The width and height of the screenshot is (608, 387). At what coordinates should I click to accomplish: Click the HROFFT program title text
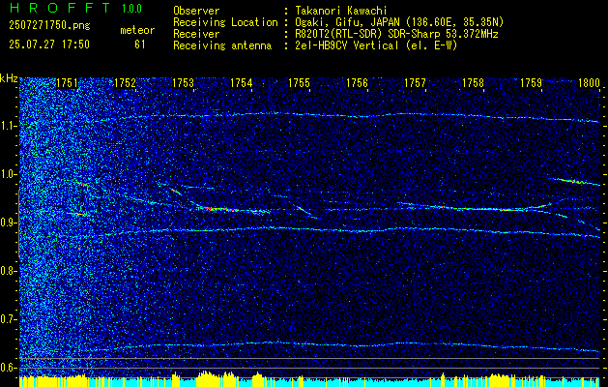click(60, 8)
